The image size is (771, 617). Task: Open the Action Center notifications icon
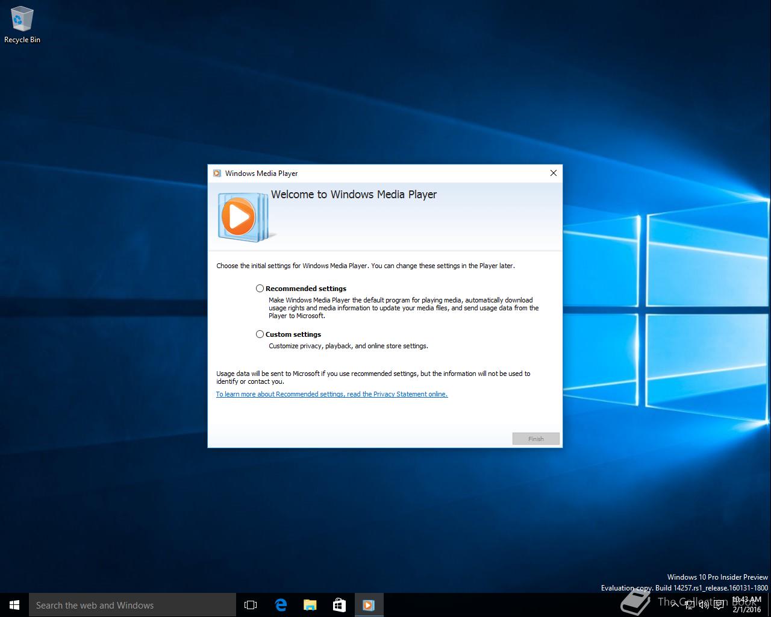tap(719, 605)
